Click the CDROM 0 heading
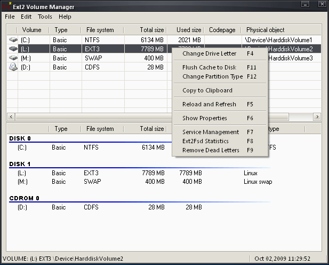This screenshot has width=329, height=265. 25,198
